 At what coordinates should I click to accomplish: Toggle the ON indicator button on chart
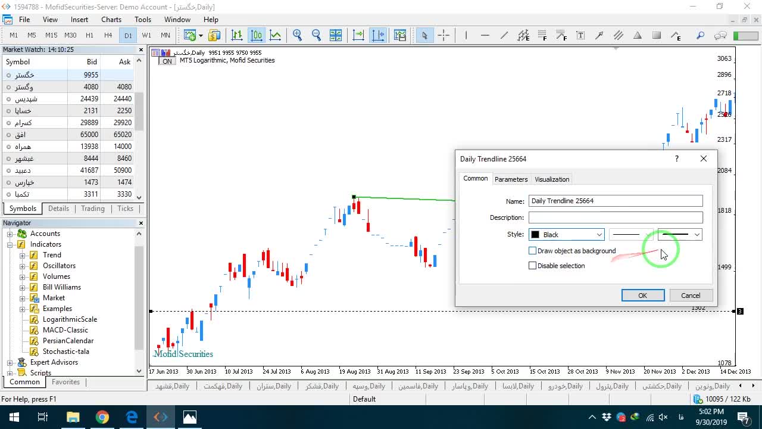point(167,61)
